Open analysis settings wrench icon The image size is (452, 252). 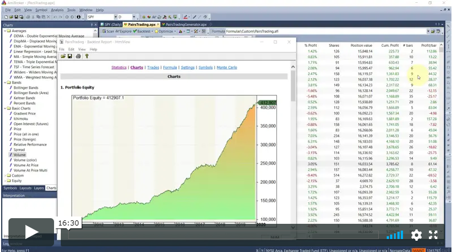196,31
